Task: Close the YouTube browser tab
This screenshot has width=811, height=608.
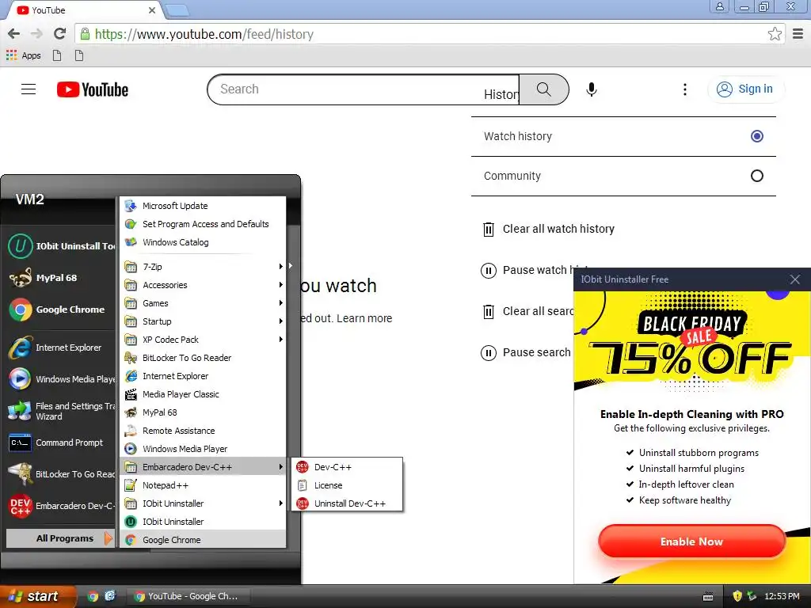Action: pyautogui.click(x=151, y=10)
